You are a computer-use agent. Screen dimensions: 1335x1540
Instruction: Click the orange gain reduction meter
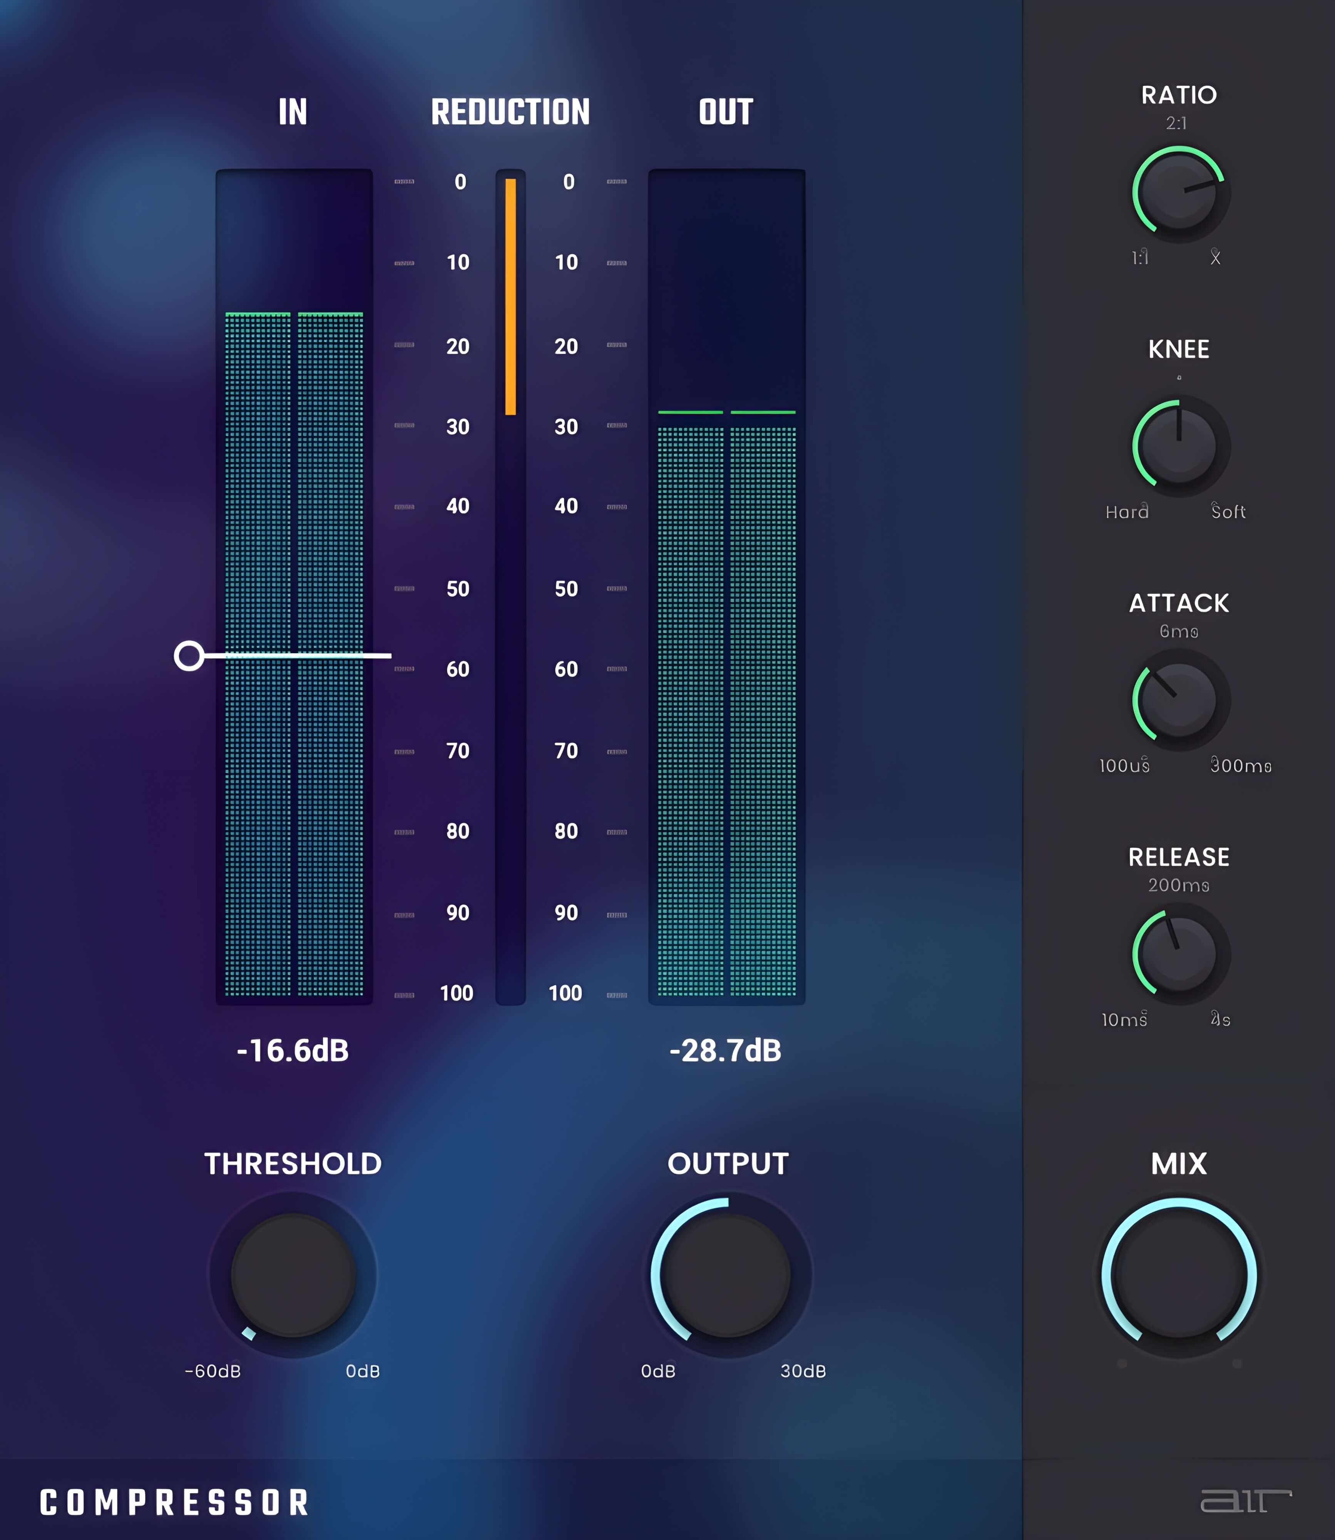[x=510, y=296]
